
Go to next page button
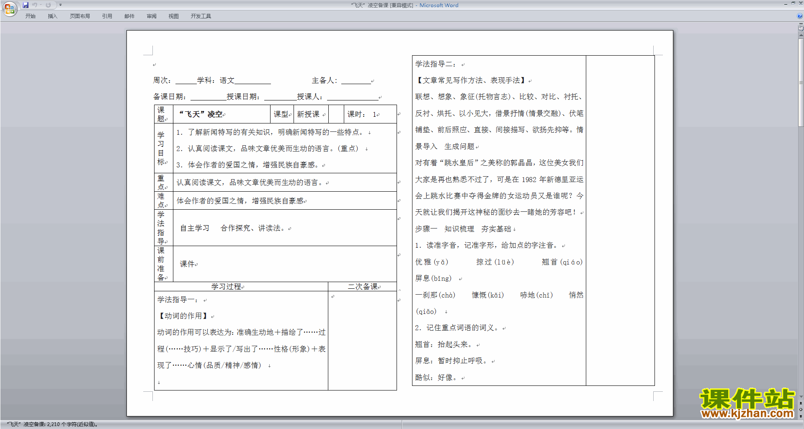[801, 416]
